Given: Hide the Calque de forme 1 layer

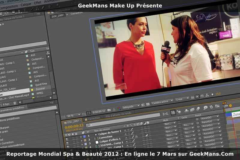Looking at the screenshot, I should click(66, 136).
